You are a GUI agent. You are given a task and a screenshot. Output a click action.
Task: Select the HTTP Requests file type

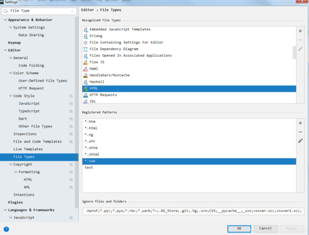[189, 95]
